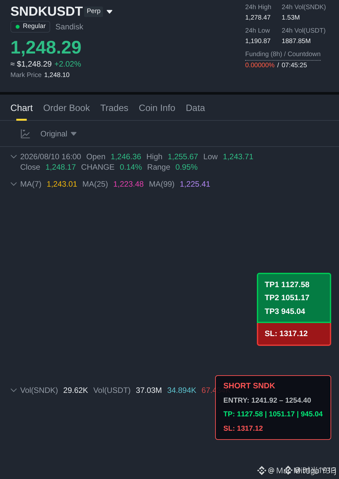Click the Funding (8h) / Countdown label
339x479 pixels.
point(283,54)
